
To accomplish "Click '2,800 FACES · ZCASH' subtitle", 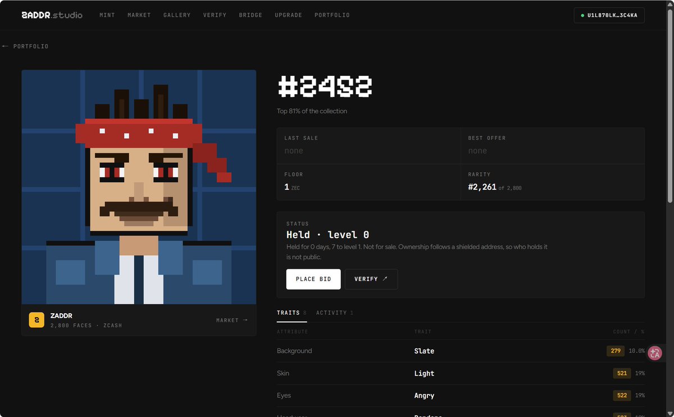I will click(x=86, y=326).
